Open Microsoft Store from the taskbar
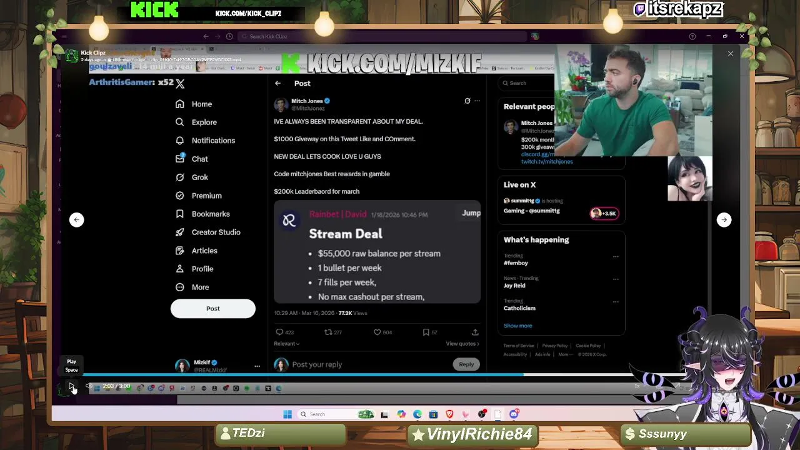Screen dimensions: 800x450 tap(433, 414)
